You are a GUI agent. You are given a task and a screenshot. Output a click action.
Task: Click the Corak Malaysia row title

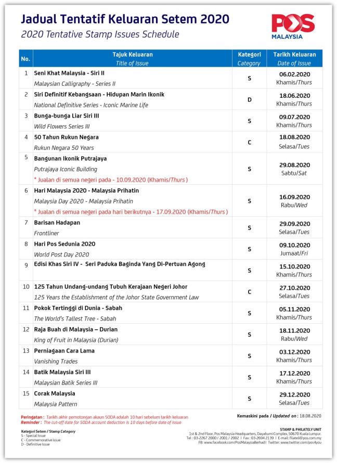pyautogui.click(x=56, y=393)
